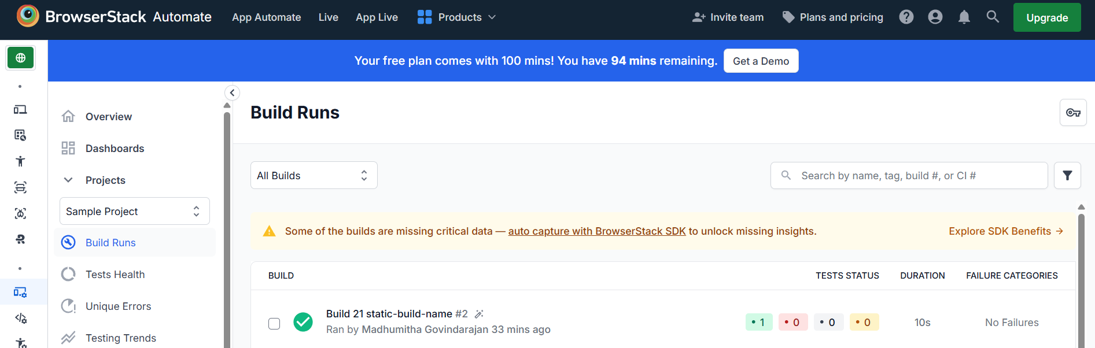Click the Invite team person-plus icon
Image resolution: width=1095 pixels, height=348 pixels.
(x=699, y=17)
